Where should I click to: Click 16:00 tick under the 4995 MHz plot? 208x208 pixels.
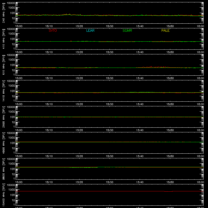pyautogui.click(x=200, y=156)
